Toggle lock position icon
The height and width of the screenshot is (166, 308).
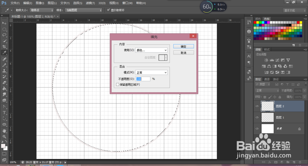275,97
